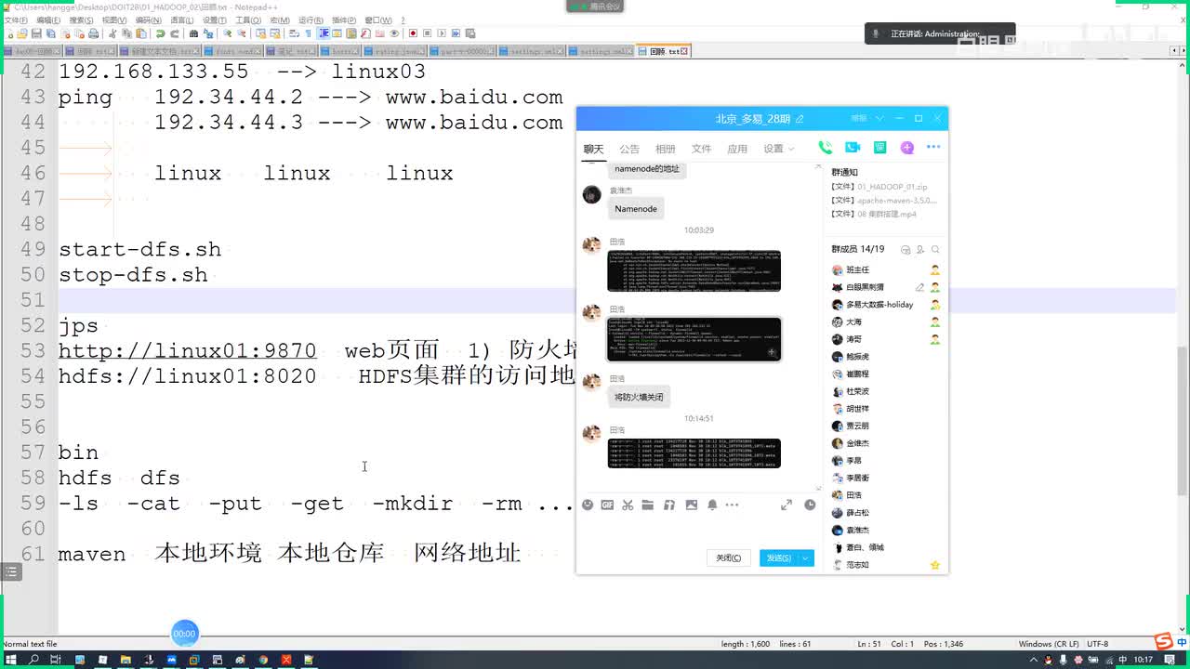Click the bell icon in chat toolbar
The image size is (1190, 669).
(712, 505)
